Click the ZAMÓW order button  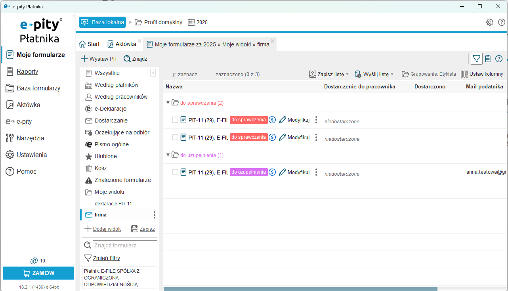coord(38,273)
